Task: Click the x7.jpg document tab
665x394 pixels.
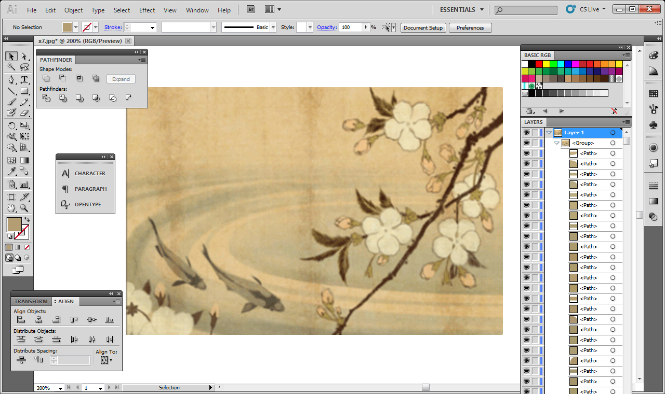Action: coord(80,41)
